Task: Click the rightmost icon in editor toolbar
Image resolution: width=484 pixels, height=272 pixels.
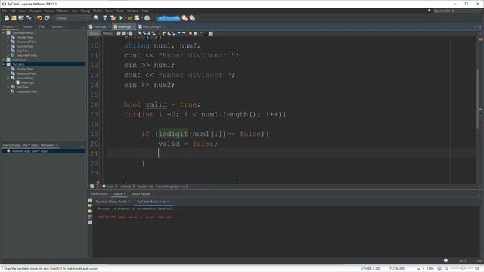Action: [210, 33]
